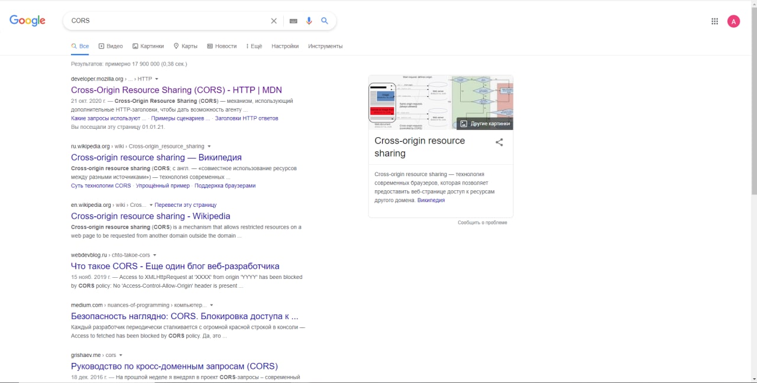Select the Все tab
Viewport: 757px width, 383px height.
click(80, 46)
